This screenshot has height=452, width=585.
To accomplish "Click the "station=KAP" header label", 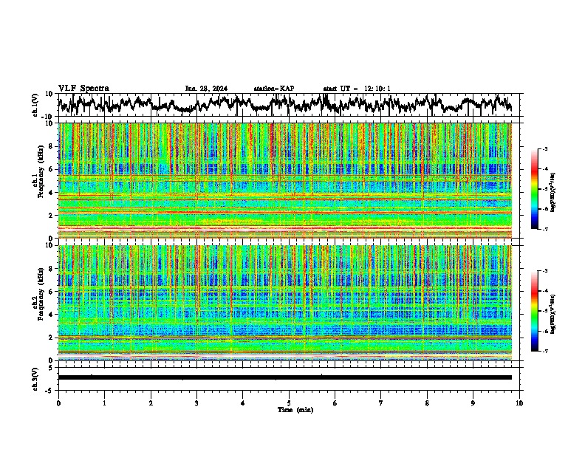I will [274, 89].
